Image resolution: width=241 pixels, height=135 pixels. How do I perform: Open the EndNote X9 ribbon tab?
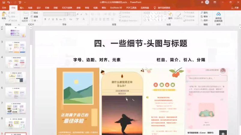tap(116, 8)
